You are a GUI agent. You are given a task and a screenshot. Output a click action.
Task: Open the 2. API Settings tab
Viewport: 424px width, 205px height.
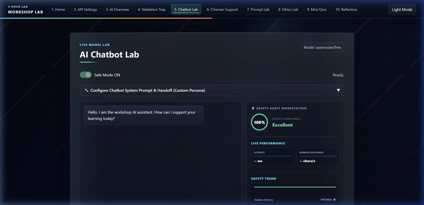[85, 9]
